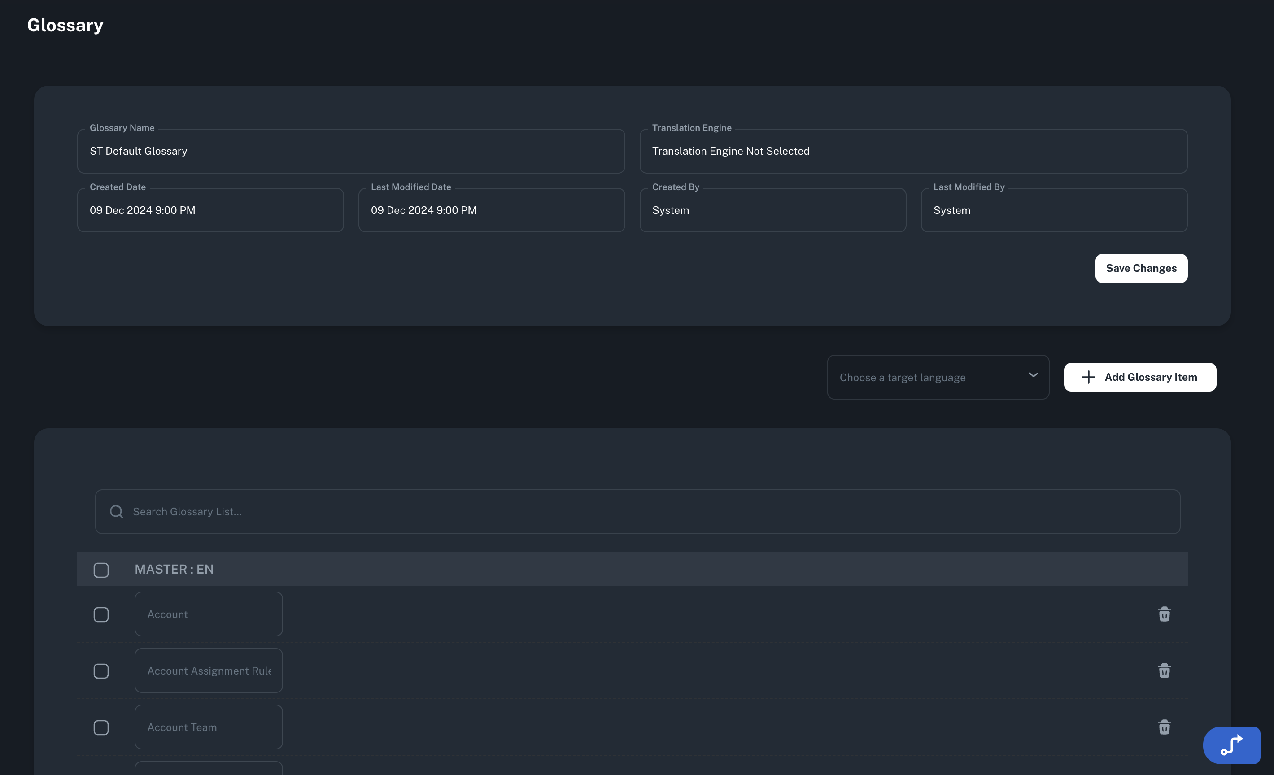Viewport: 1274px width, 775px height.
Task: Edit the Account term field
Action: tap(208, 614)
